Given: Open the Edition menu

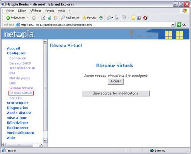Looking at the screenshot, I should point(22,11).
